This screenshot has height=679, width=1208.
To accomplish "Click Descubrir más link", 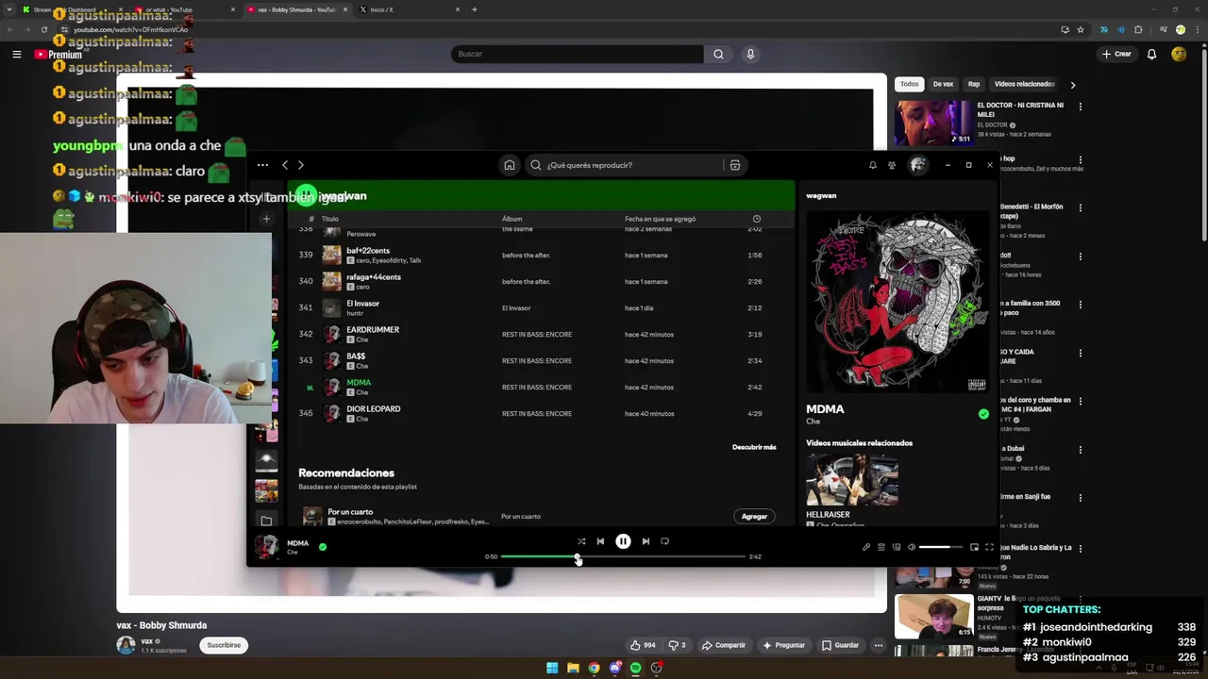I will pyautogui.click(x=754, y=447).
